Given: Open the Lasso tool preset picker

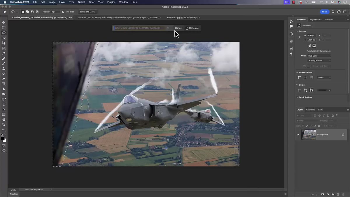Looking at the screenshot, I should [14, 12].
